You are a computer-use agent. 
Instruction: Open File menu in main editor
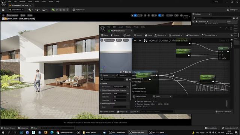pos(9,1)
